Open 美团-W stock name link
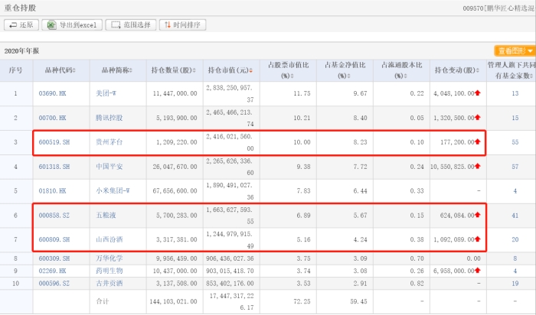The width and height of the screenshot is (536, 315). pyautogui.click(x=106, y=93)
